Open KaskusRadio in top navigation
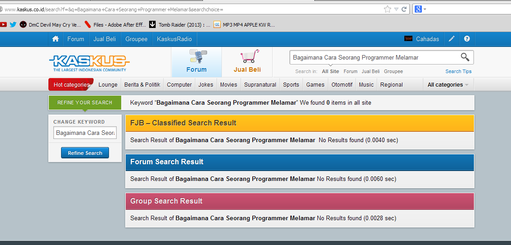Image resolution: width=511 pixels, height=245 pixels. click(175, 39)
